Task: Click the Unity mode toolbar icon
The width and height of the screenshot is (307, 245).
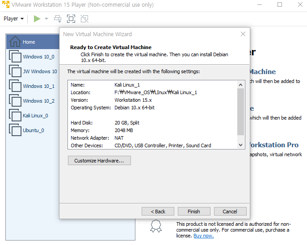Action: [84, 19]
